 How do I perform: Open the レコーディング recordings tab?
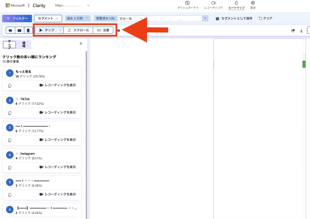pyautogui.click(x=213, y=5)
